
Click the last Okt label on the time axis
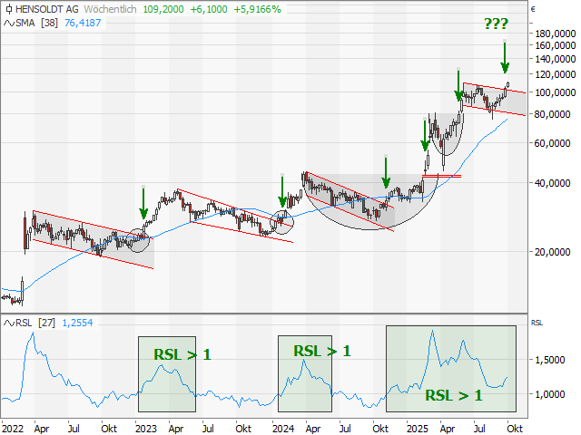click(x=515, y=429)
